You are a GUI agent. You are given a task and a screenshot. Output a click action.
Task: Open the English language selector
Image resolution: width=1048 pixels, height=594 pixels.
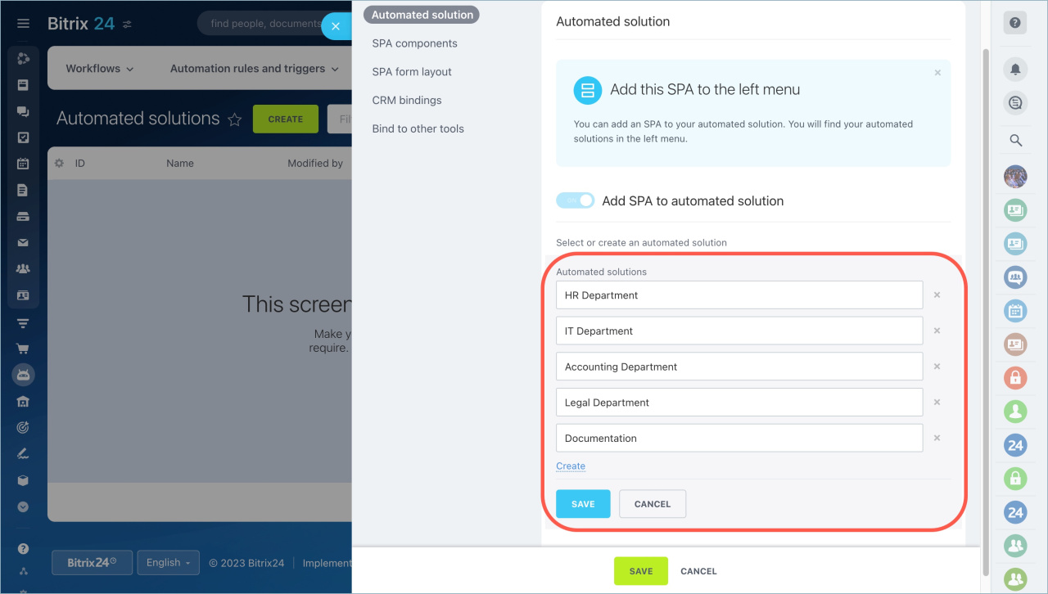168,562
